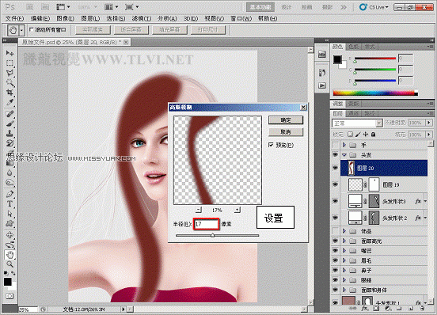Open the 文件 menu
This screenshot has width=437, height=315.
coord(15,18)
